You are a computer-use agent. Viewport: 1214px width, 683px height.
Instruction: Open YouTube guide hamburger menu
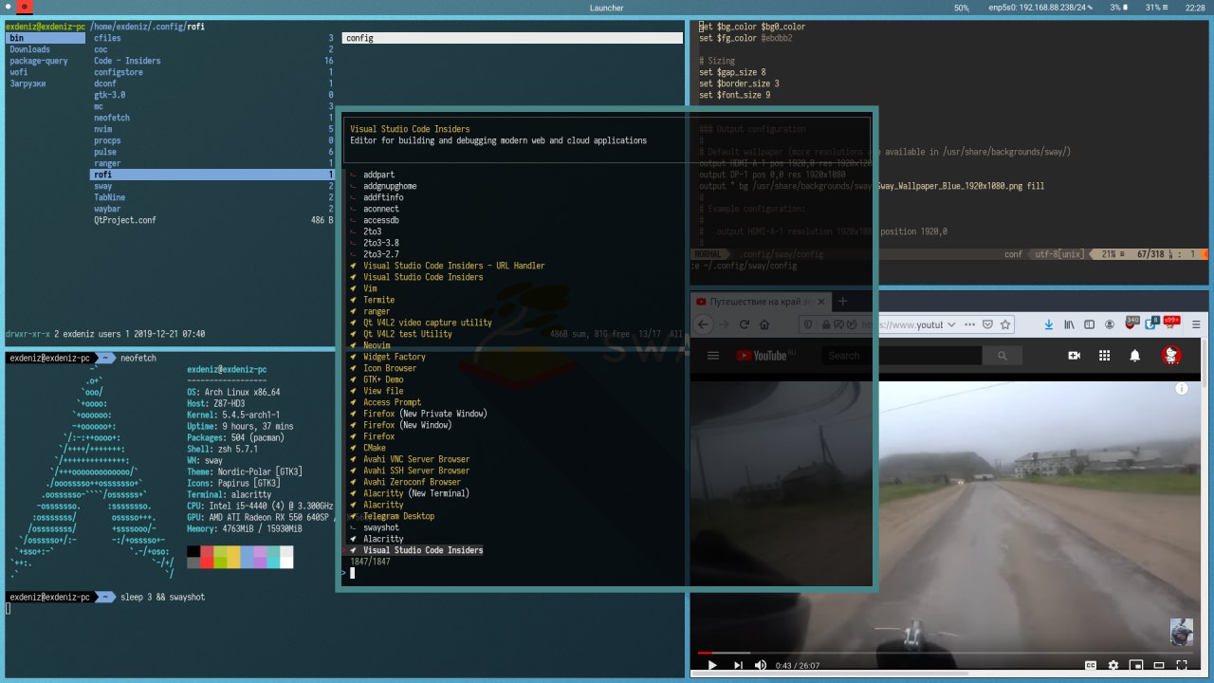pos(713,356)
